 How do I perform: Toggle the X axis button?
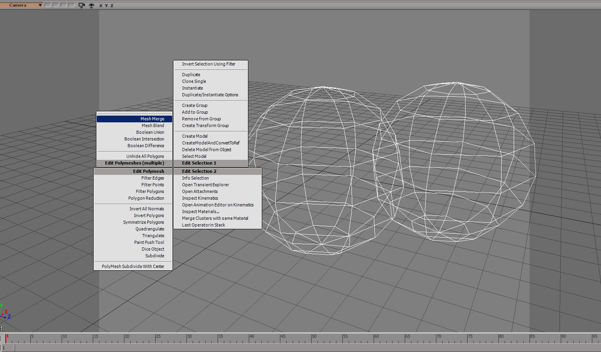tap(101, 6)
